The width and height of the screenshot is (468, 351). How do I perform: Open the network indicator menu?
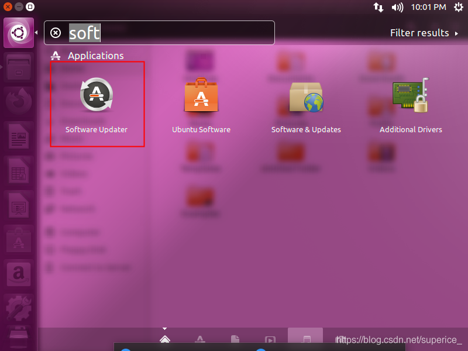pos(378,7)
